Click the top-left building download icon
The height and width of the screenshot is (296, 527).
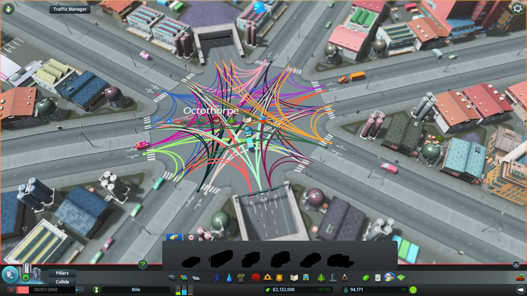8,9
